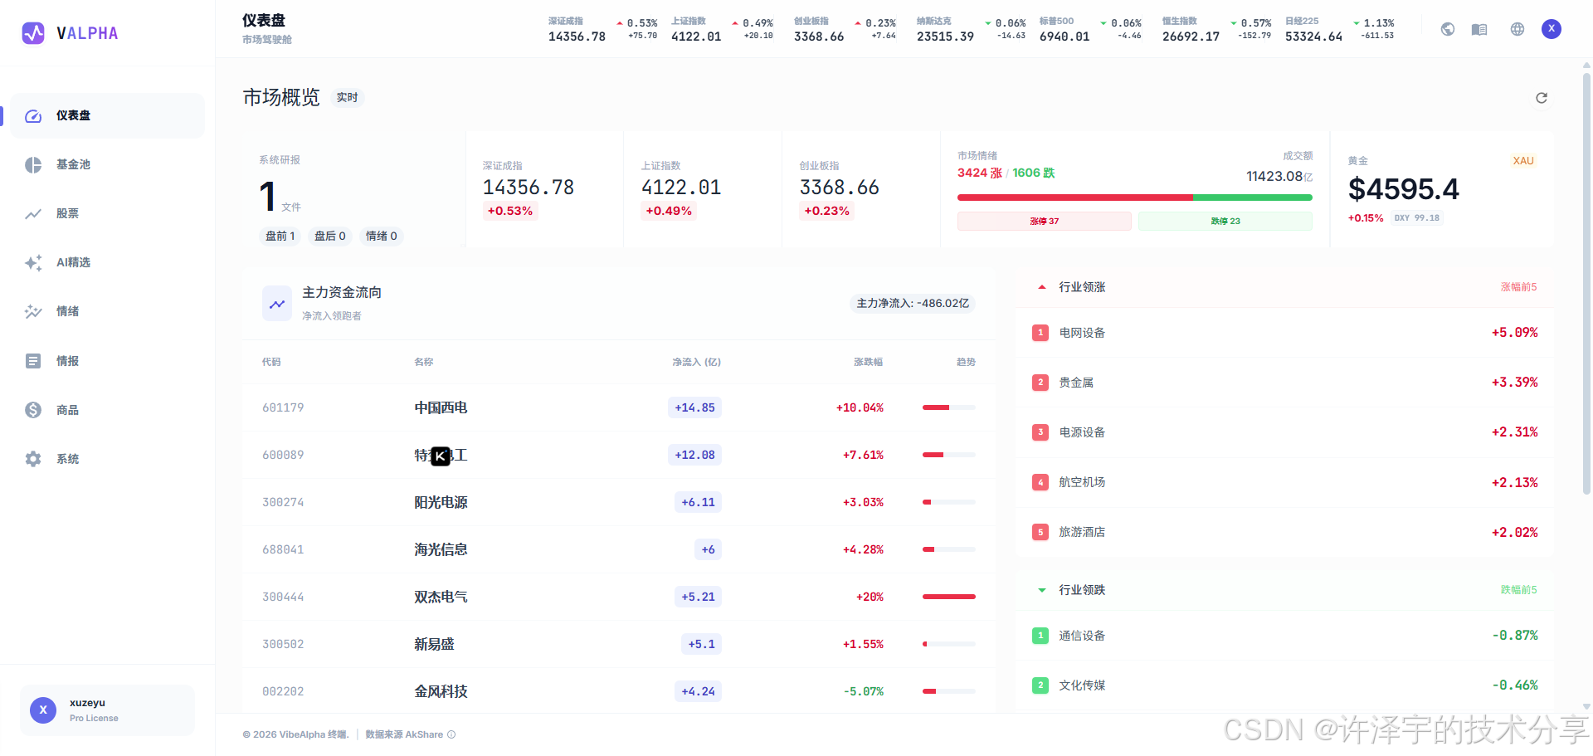The image size is (1593, 756).
Task: Toggle the 盘后 filter chip
Action: (x=330, y=236)
